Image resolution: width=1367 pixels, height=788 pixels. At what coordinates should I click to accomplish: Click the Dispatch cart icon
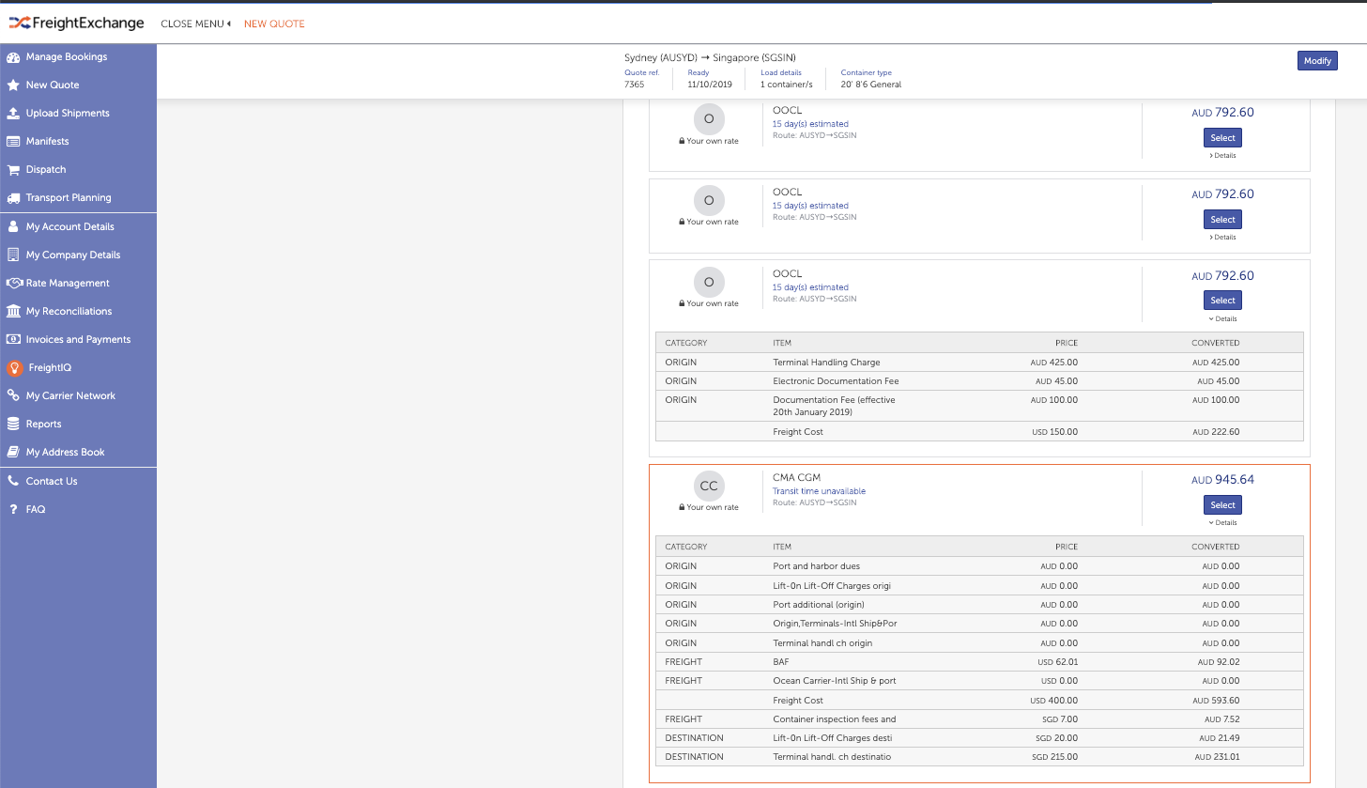13,170
